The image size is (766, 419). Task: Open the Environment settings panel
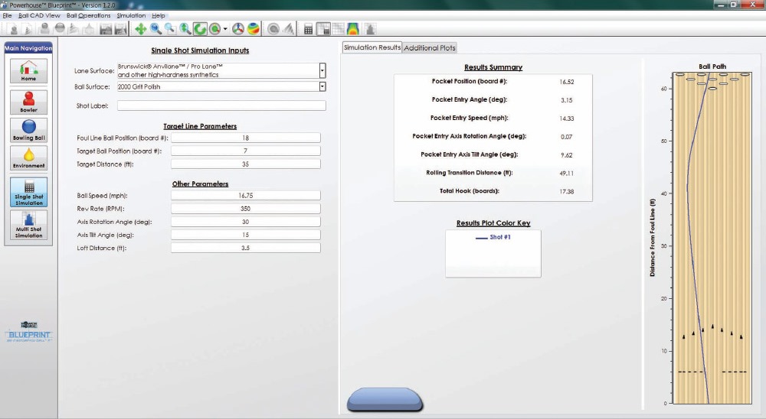point(28,158)
